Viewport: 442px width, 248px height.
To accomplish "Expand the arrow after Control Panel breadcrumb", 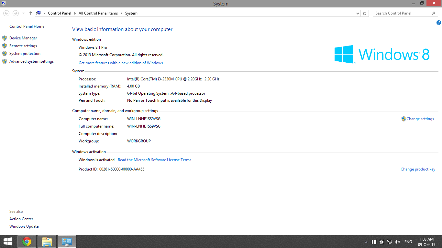I will pos(75,13).
